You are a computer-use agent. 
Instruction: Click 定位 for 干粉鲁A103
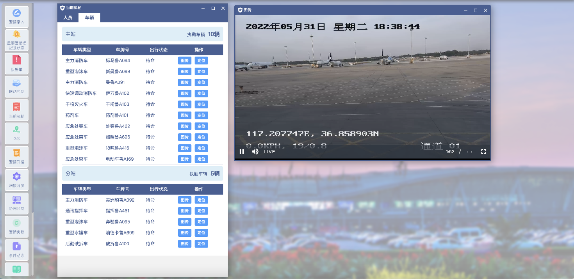pos(201,104)
